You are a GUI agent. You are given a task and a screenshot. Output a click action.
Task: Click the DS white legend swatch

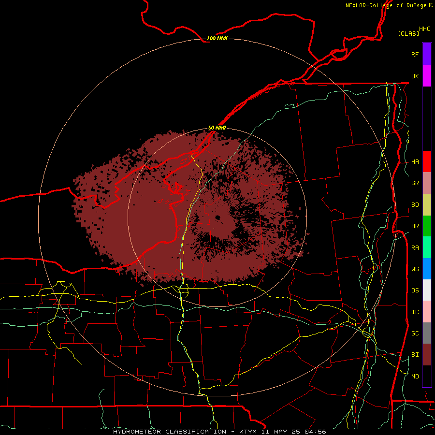427,290
